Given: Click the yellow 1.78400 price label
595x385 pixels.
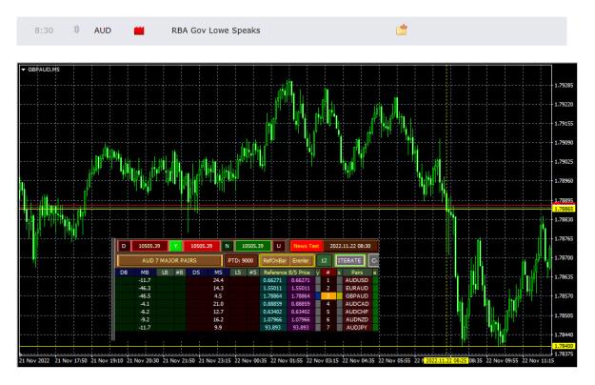Looking at the screenshot, I should pyautogui.click(x=564, y=346).
